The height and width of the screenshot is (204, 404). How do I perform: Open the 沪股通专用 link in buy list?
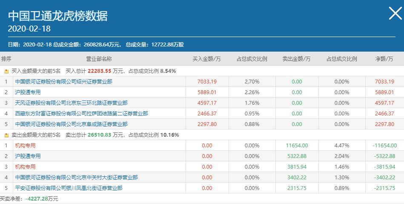28,92
